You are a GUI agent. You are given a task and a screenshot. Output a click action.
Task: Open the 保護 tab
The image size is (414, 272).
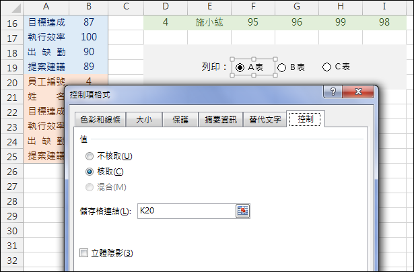click(x=180, y=120)
